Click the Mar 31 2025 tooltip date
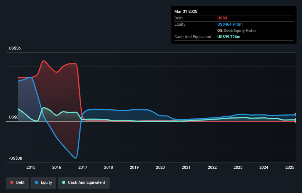This screenshot has width=302, height=193. click(x=186, y=11)
